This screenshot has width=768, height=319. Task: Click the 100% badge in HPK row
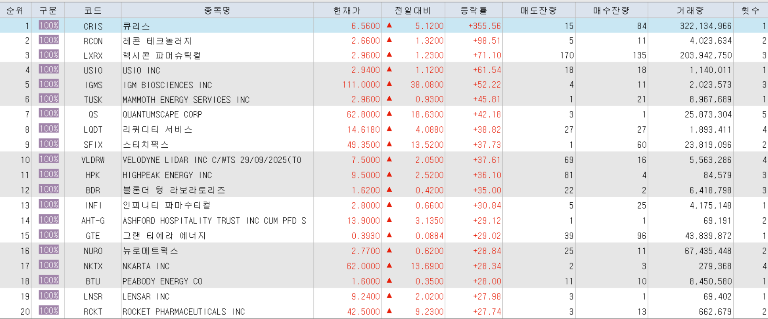coord(49,174)
